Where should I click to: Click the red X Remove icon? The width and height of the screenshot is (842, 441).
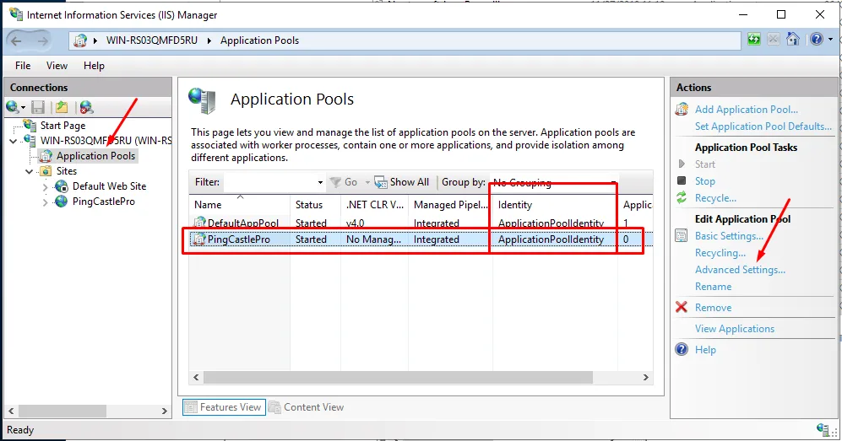(x=682, y=307)
